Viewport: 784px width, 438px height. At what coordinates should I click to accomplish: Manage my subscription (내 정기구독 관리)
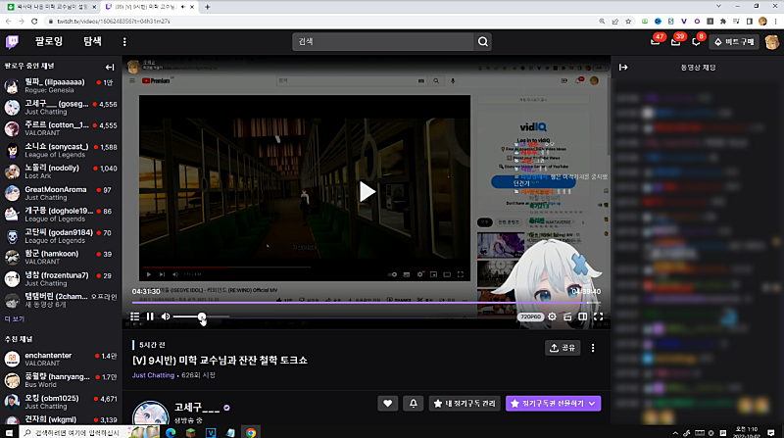[x=465, y=403]
